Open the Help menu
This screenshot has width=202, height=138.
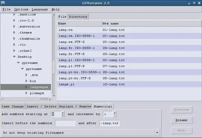[56, 9]
